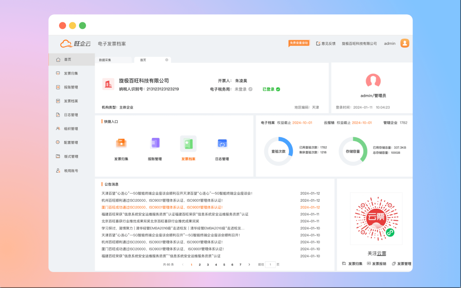Click the 已登录 green status check
Image resolution: width=461 pixels, height=288 pixels.
pos(278,89)
